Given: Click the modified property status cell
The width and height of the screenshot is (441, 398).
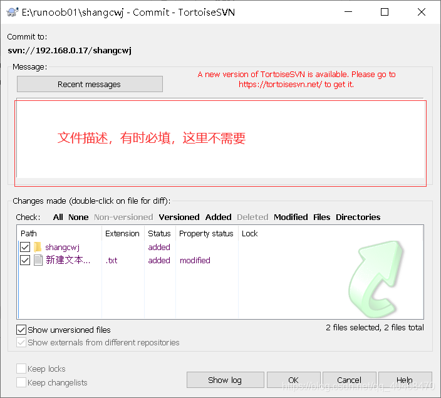Looking at the screenshot, I should (x=195, y=260).
